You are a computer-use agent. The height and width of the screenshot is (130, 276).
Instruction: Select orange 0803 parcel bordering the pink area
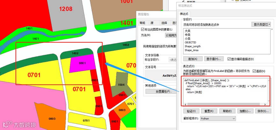(x=51, y=118)
